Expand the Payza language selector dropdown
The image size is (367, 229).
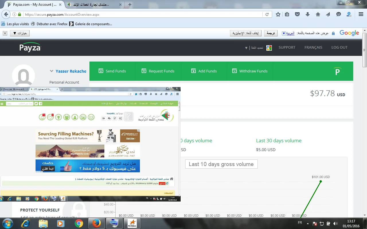point(246,48)
